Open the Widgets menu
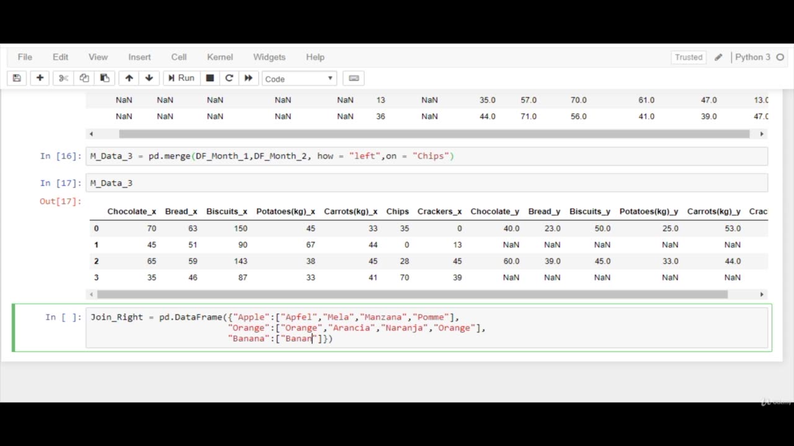The height and width of the screenshot is (446, 794). pos(269,57)
